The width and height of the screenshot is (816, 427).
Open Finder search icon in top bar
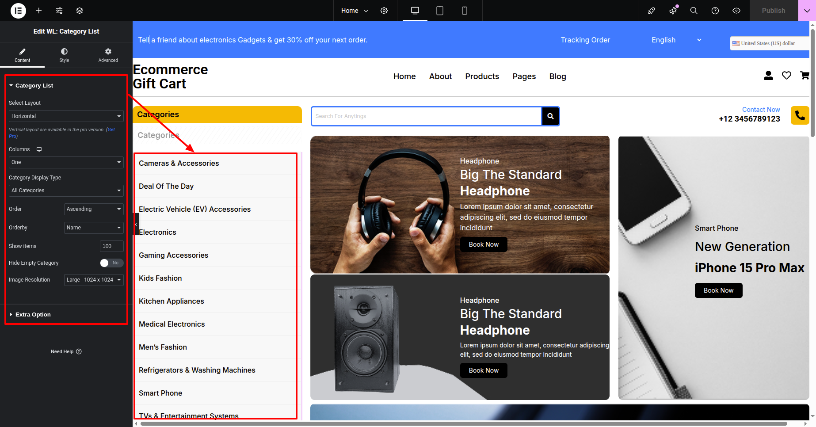point(694,11)
